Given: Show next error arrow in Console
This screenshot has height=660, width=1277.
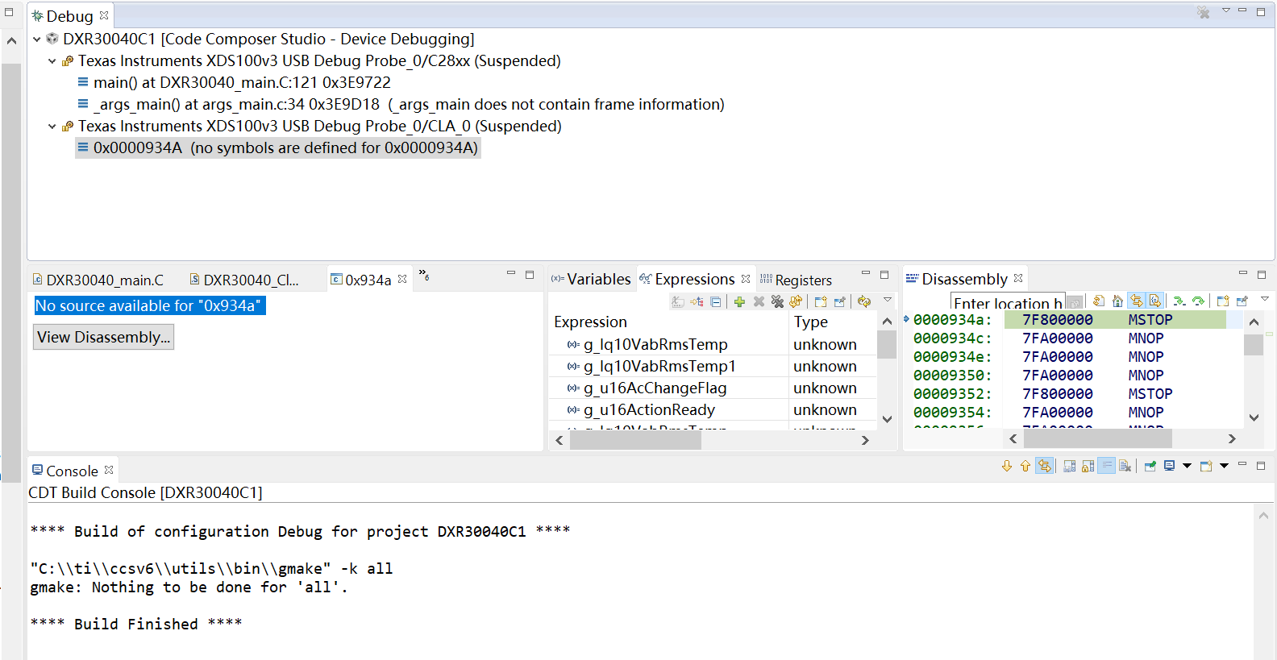Looking at the screenshot, I should tap(1007, 466).
